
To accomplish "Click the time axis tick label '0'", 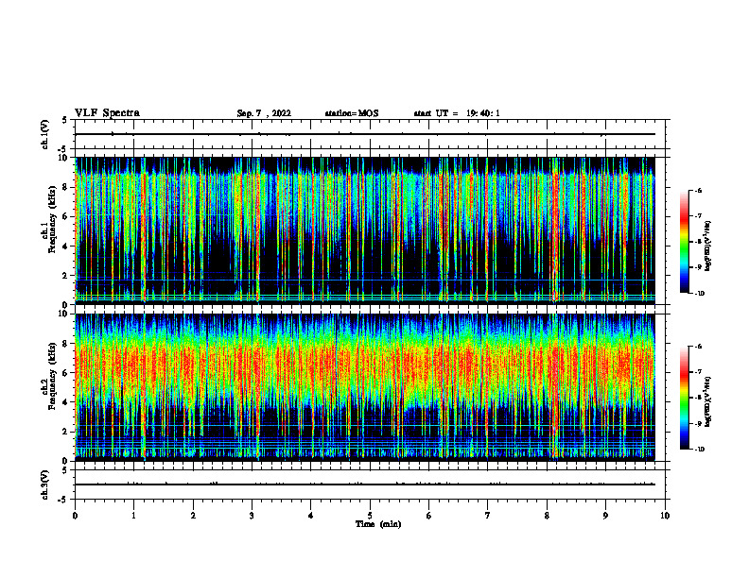I will [x=75, y=516].
